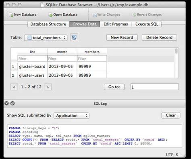Click the list column Filter field

click(x=32, y=59)
